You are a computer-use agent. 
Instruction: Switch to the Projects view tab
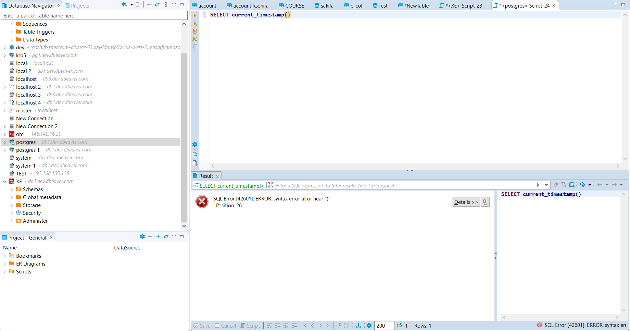coord(79,5)
